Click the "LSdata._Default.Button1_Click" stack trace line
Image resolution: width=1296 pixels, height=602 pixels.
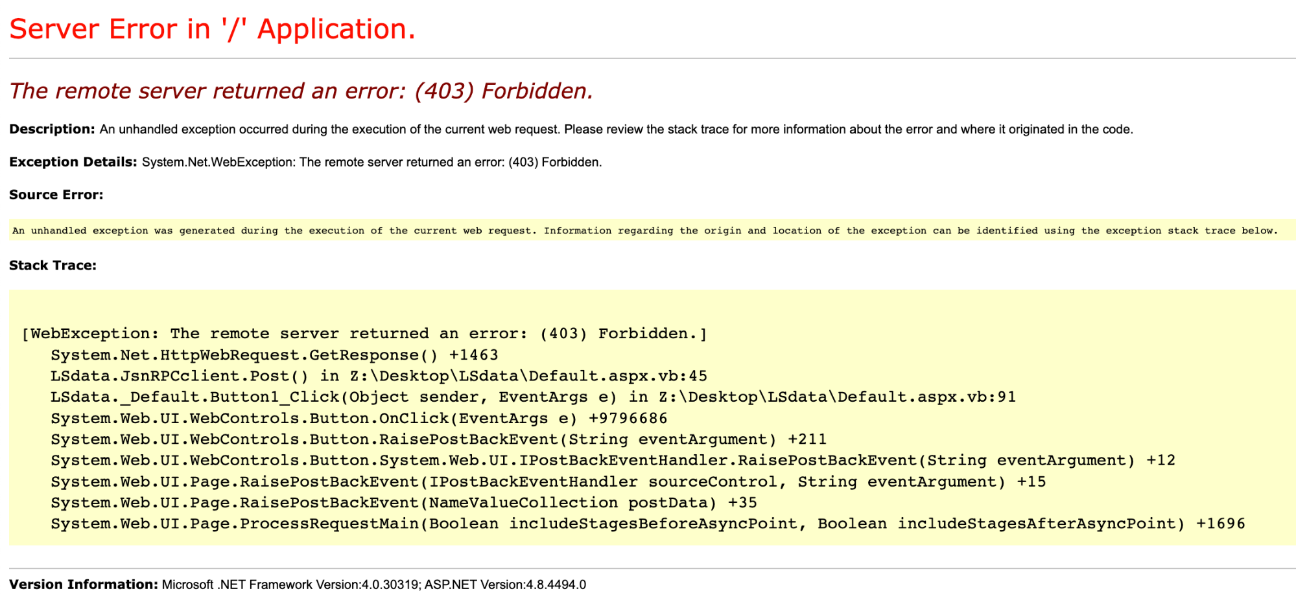534,397
